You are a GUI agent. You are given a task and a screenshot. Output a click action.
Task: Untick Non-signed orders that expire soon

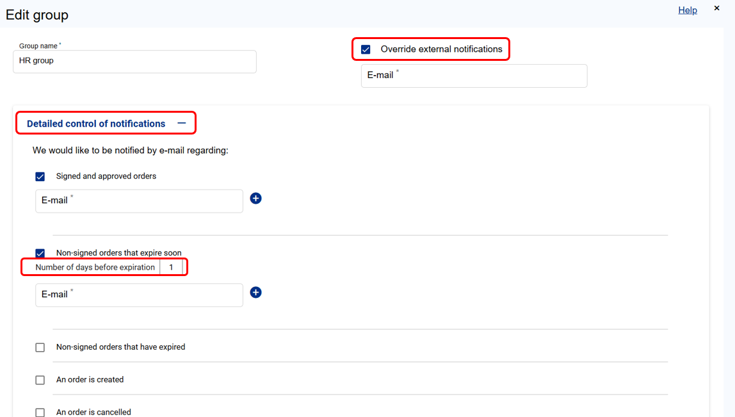tap(40, 253)
